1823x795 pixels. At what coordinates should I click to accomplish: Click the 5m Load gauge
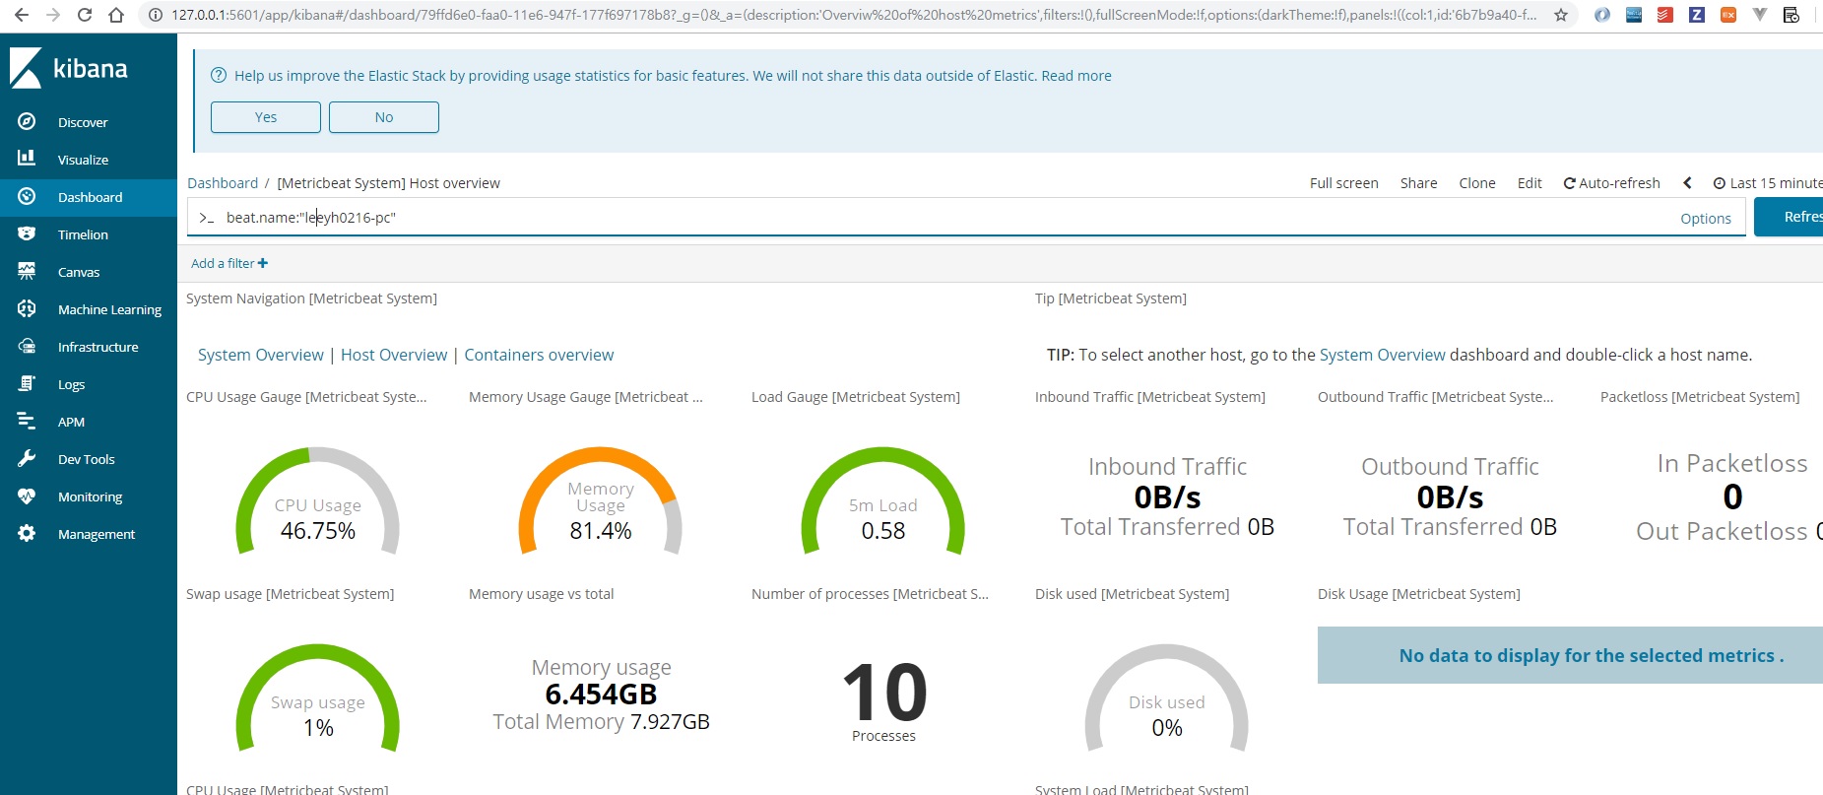(883, 500)
